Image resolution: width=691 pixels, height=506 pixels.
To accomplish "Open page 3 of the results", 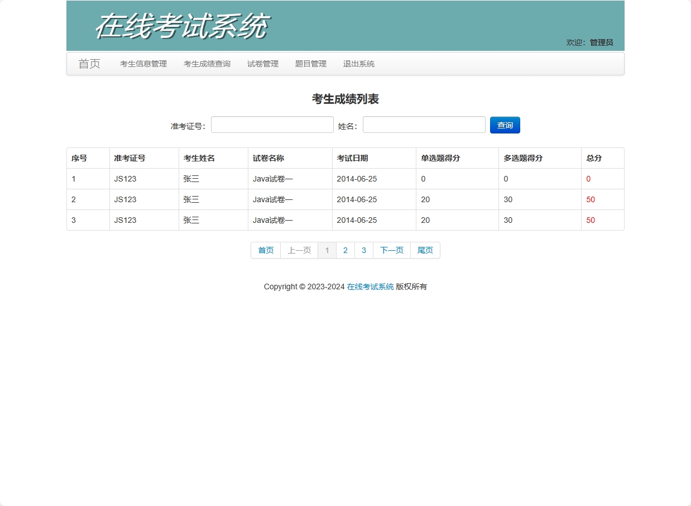I will point(363,250).
